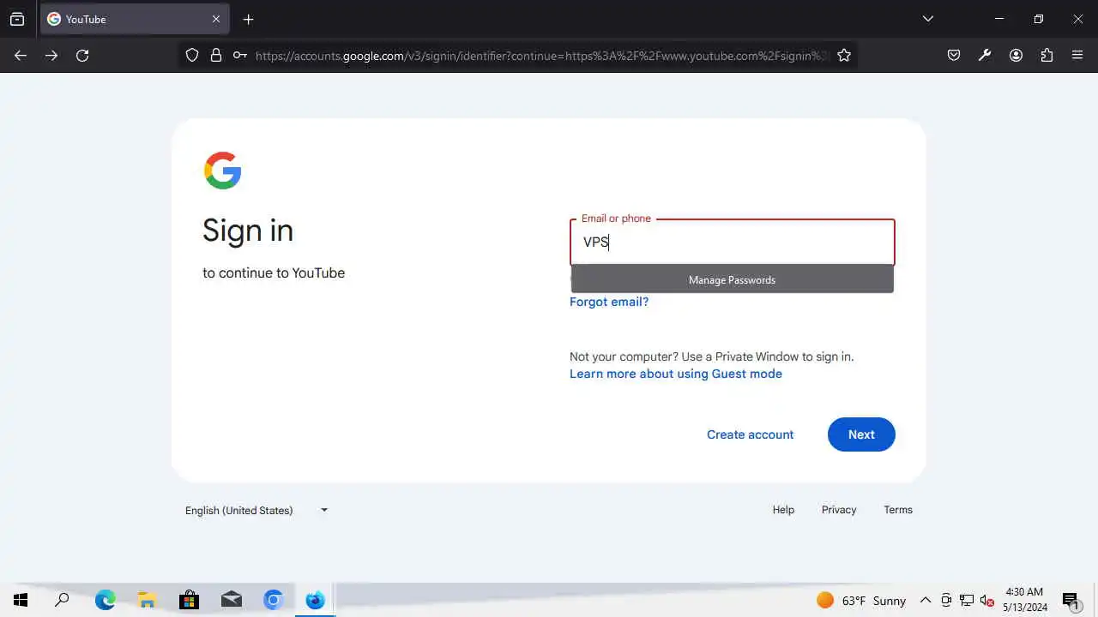Open the Windows Start menu

[x=21, y=600]
